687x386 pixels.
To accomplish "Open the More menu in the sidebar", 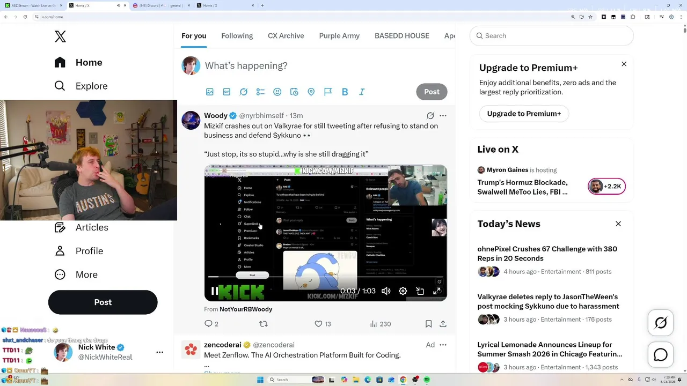I will (x=76, y=274).
